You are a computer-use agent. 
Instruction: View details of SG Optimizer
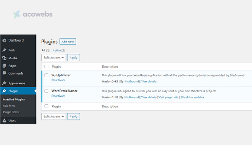coord(149,81)
